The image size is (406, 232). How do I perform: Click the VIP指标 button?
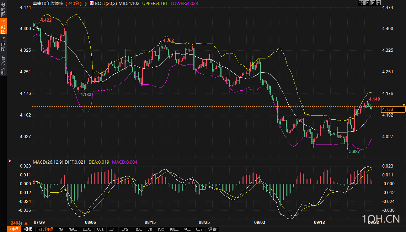(46, 229)
